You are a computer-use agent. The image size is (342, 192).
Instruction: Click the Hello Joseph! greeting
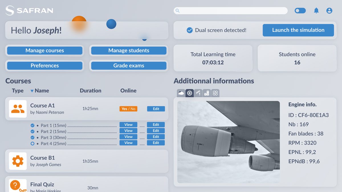[x=36, y=30]
